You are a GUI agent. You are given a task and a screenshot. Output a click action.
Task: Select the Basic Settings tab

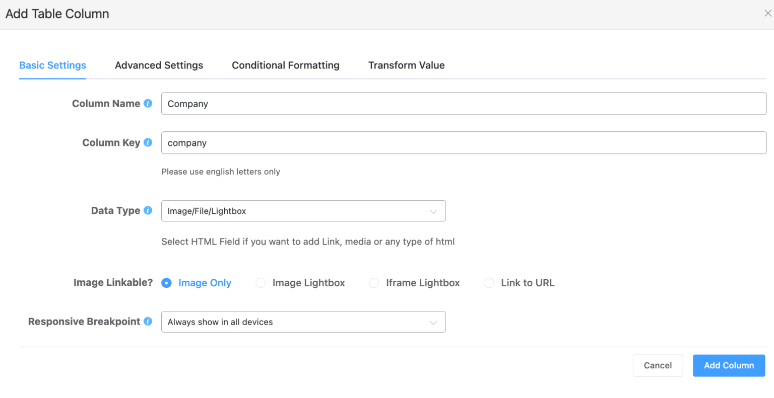[52, 65]
